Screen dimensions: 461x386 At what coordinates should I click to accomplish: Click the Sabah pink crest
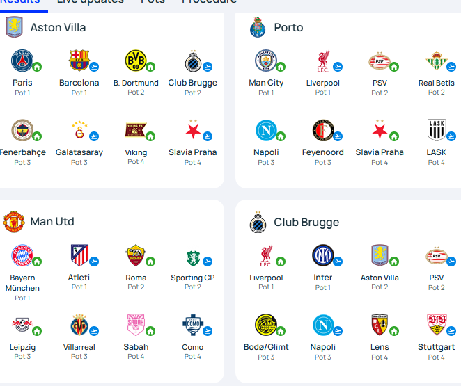[x=136, y=325]
